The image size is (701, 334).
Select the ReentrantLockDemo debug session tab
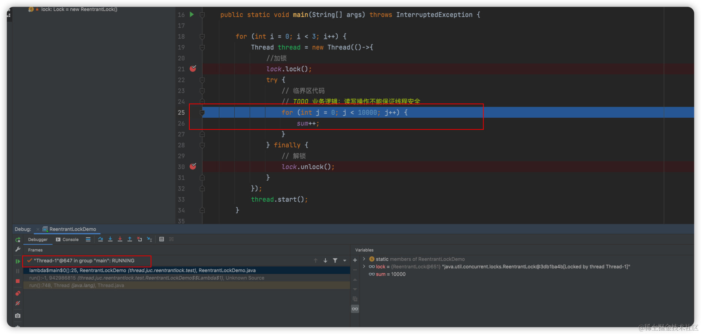[69, 229]
